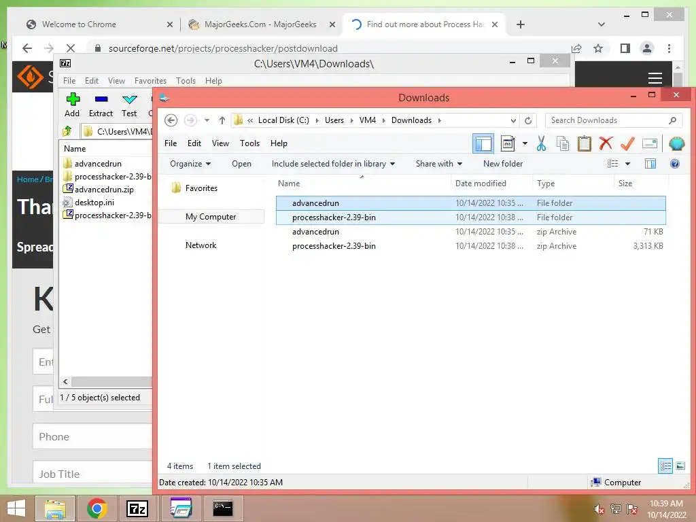The width and height of the screenshot is (696, 522).
Task: Open the recent locations dropdown arrow
Action: tap(207, 120)
